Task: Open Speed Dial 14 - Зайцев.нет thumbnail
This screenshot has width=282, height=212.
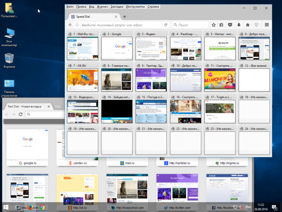Action: 117,111
